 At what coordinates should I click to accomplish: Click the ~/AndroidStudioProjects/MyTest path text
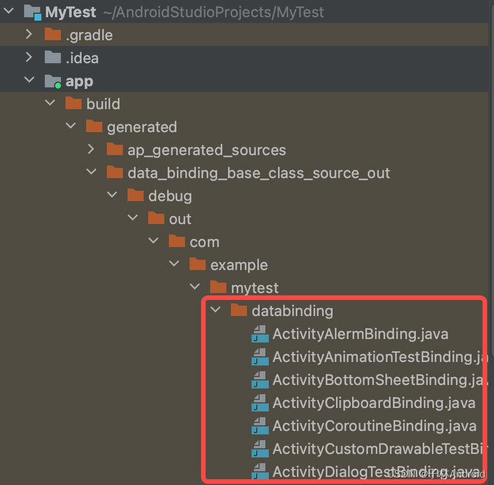tap(213, 12)
